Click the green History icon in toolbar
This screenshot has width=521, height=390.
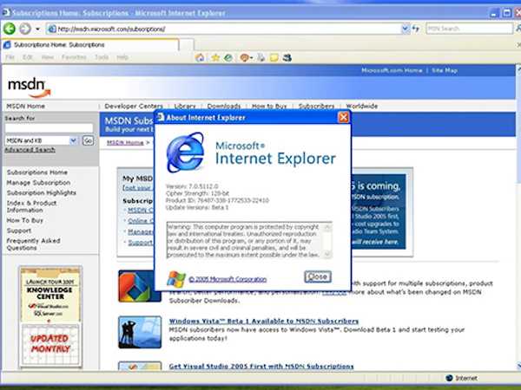[x=228, y=58]
